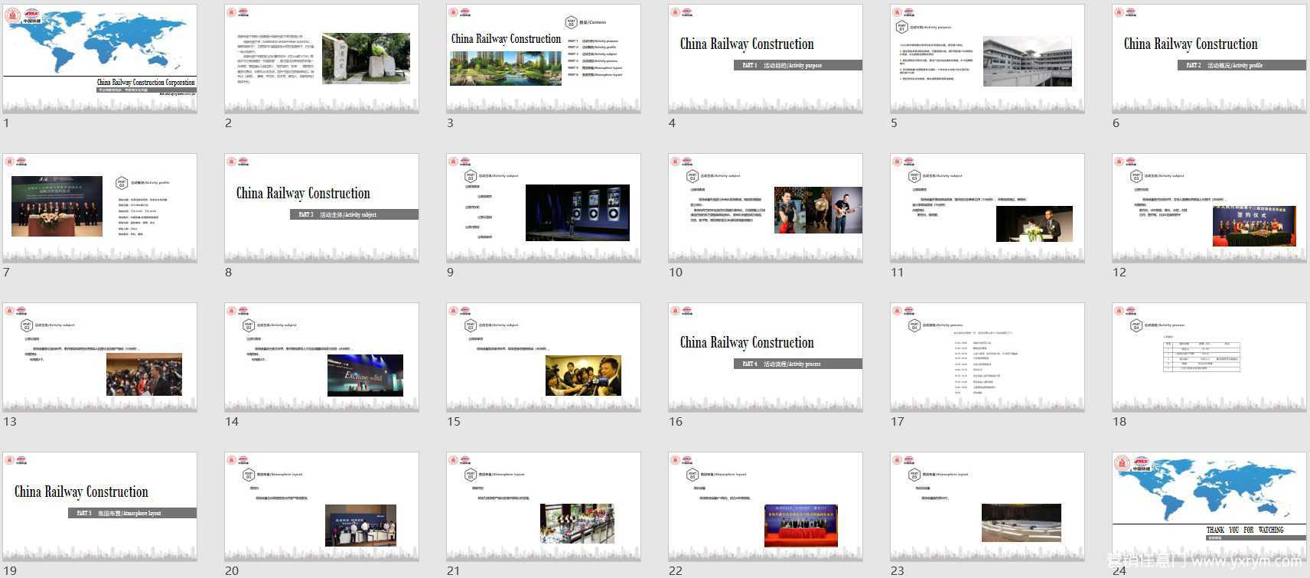The height and width of the screenshot is (578, 1310).
Task: Click slide 4 PART 1 section thumbnail
Action: pos(765,59)
